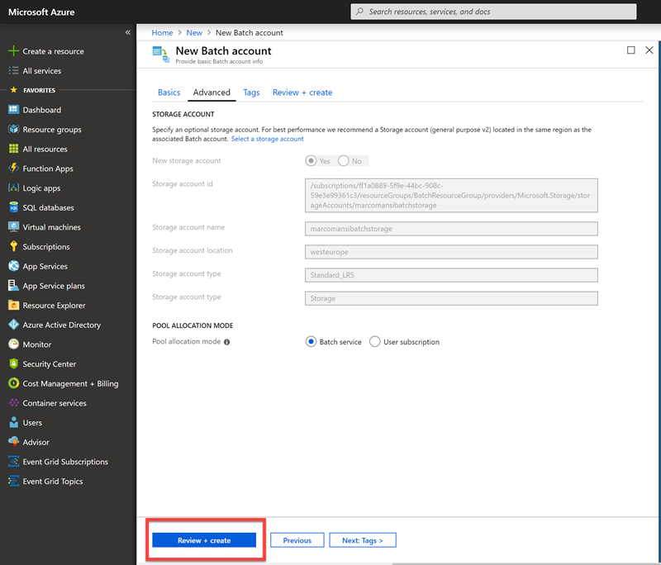Screen dimensions: 661x565
Task: Open the Function Apps lightning icon
Action: point(13,169)
